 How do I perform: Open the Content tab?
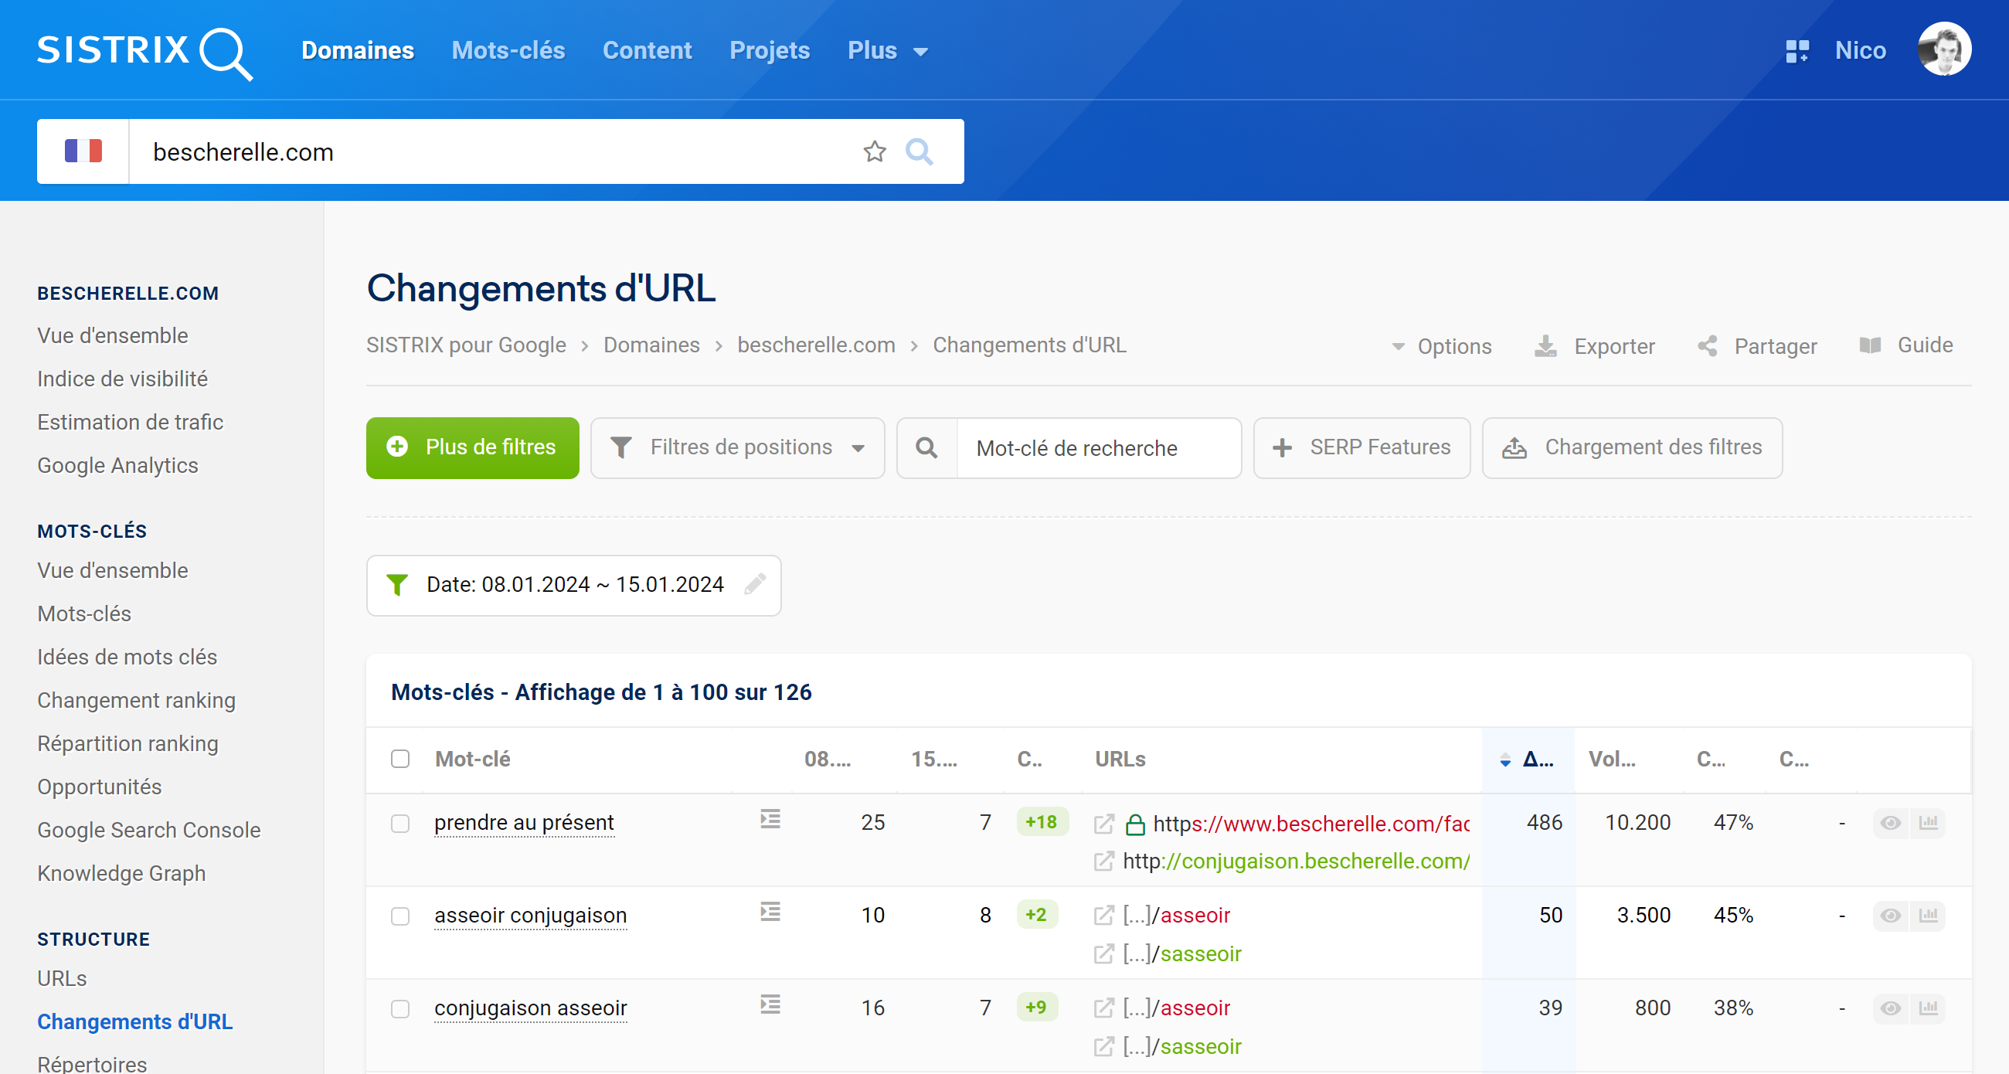tap(647, 51)
